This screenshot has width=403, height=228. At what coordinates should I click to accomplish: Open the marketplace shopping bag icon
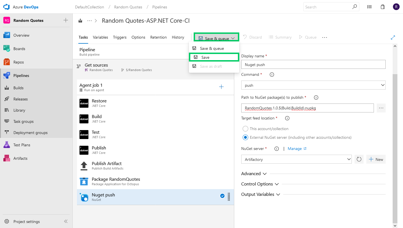pos(383,7)
